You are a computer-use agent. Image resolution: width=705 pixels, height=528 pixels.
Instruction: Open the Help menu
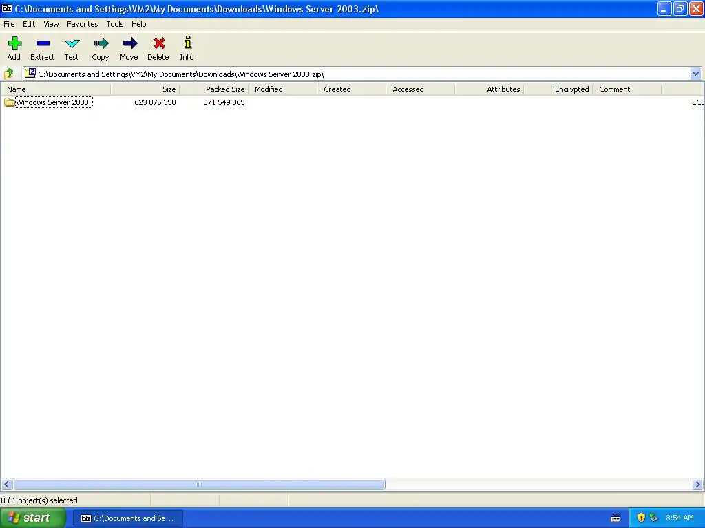139,24
